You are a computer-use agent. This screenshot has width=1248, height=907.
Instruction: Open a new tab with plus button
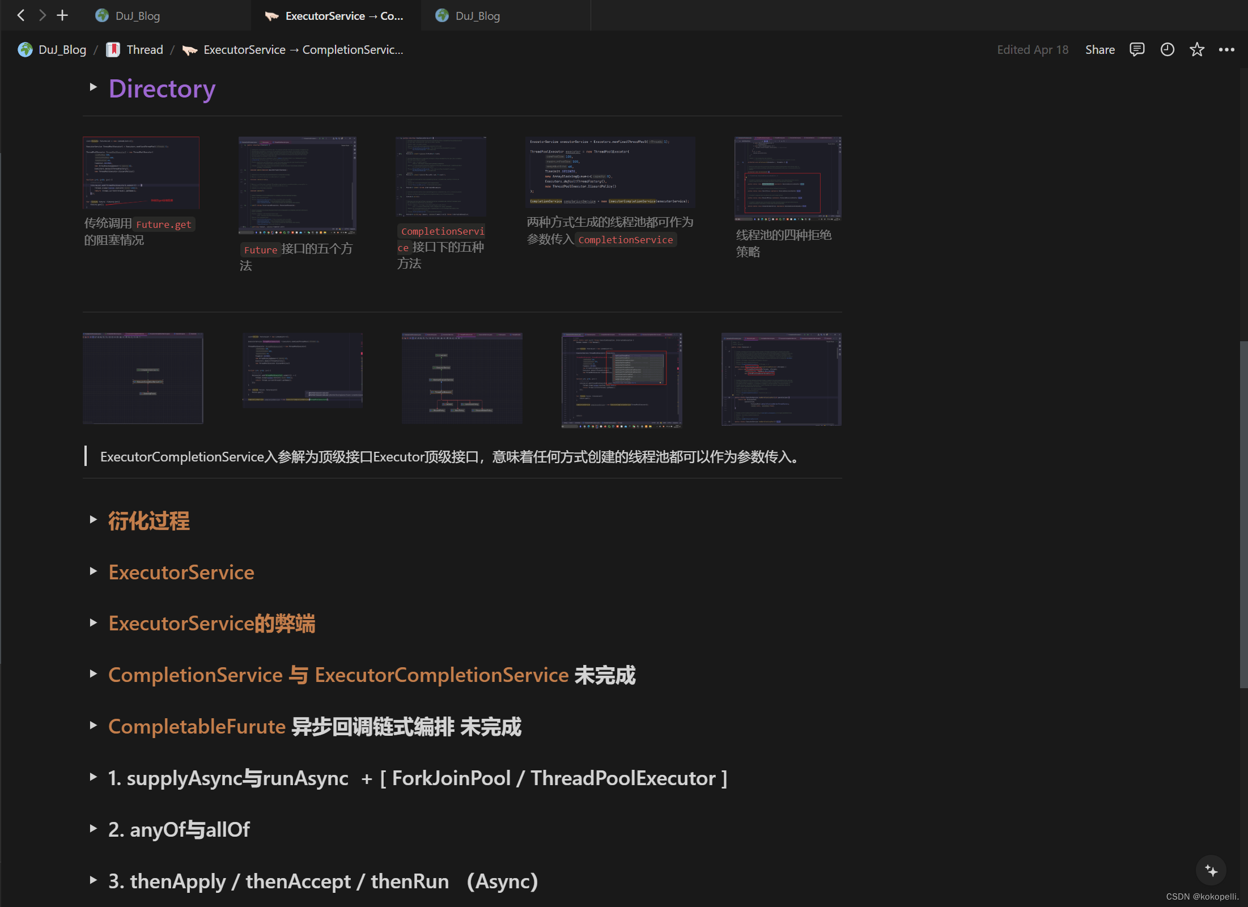pos(62,15)
